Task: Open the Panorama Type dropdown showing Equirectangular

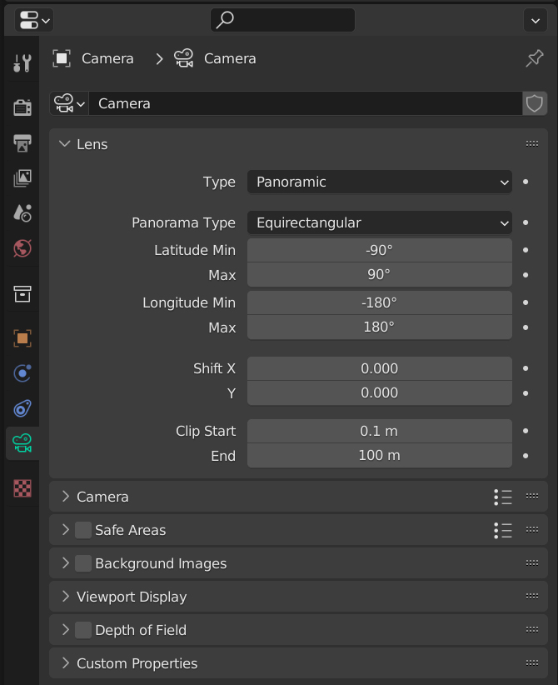Action: (x=380, y=222)
